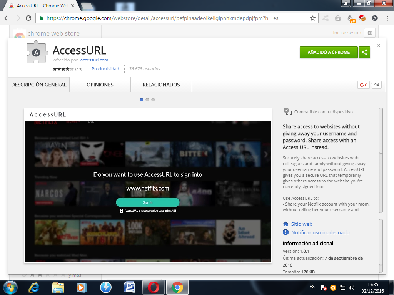
Task: Open Windows Explorer folder on taskbar
Action: click(x=58, y=287)
